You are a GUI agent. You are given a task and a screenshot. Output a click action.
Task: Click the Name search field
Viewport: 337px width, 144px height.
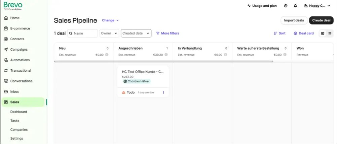coord(82,33)
